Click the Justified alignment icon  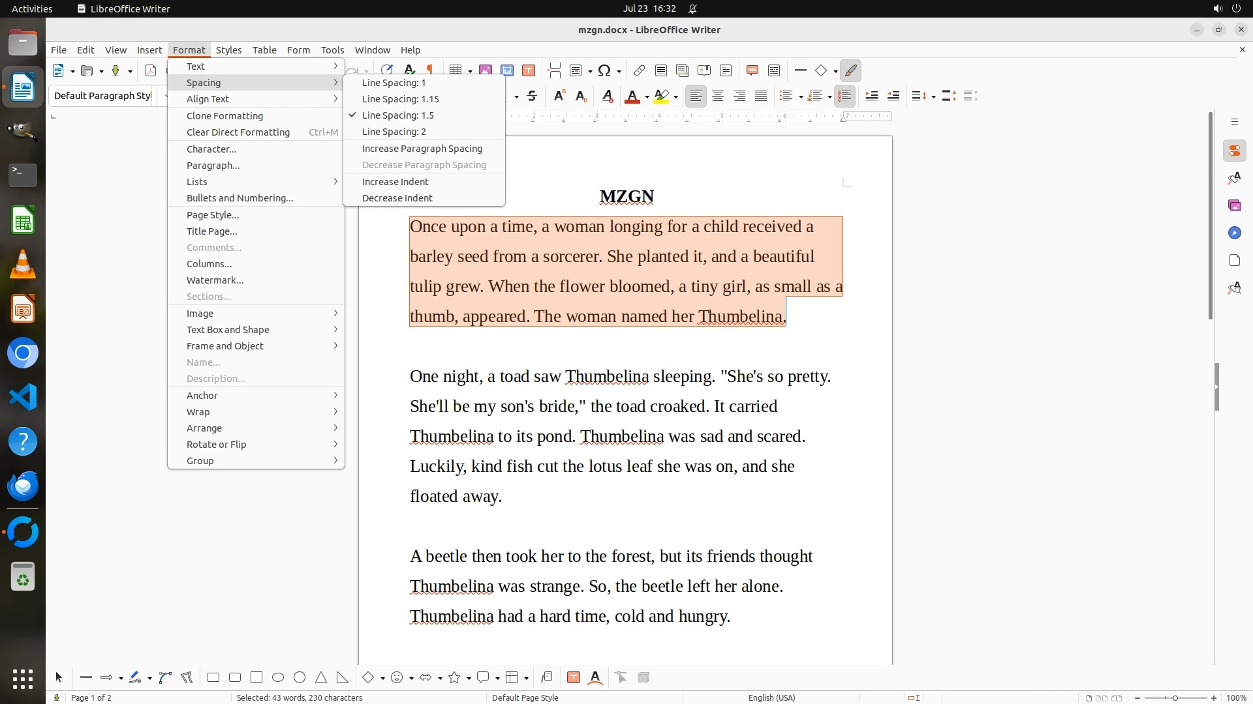(x=761, y=96)
